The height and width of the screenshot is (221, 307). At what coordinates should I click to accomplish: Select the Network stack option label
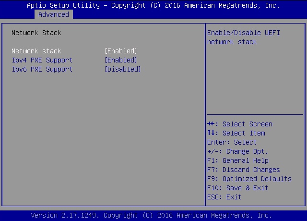click(x=36, y=51)
